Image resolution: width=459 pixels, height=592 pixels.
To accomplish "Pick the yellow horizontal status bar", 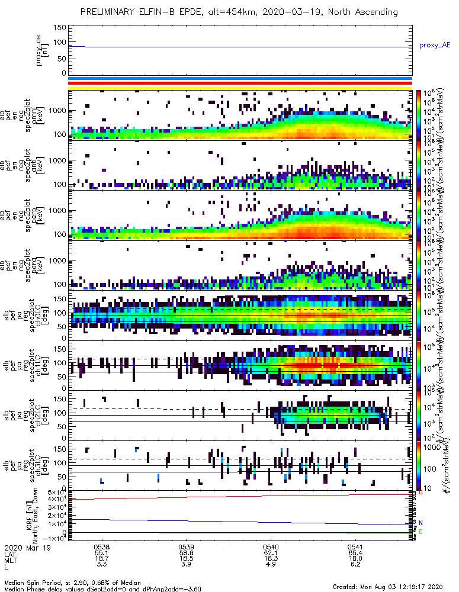I will (240, 88).
